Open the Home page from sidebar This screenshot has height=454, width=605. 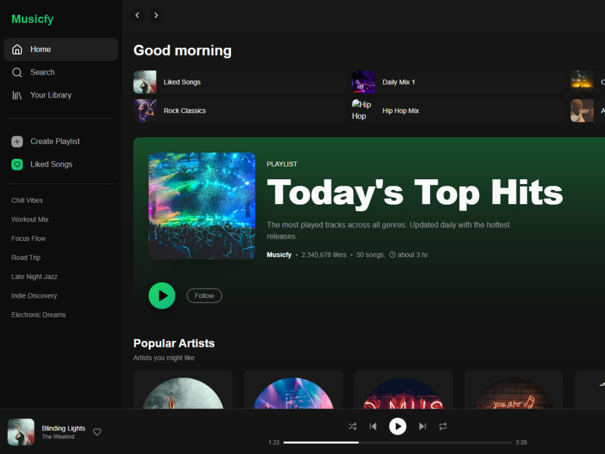(60, 50)
